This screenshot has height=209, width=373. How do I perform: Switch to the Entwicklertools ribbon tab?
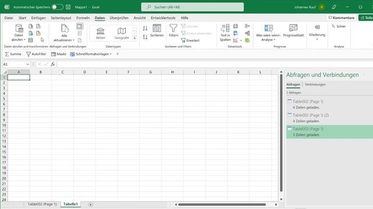click(x=163, y=18)
